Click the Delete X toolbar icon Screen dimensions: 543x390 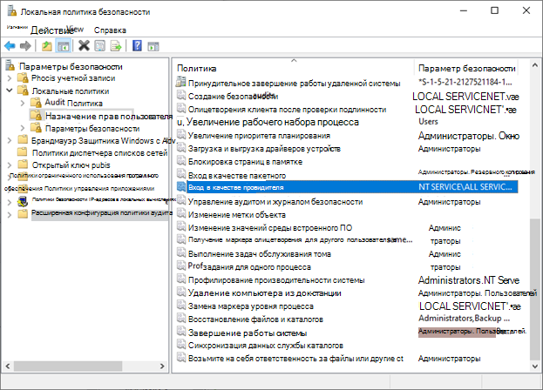[x=84, y=45]
